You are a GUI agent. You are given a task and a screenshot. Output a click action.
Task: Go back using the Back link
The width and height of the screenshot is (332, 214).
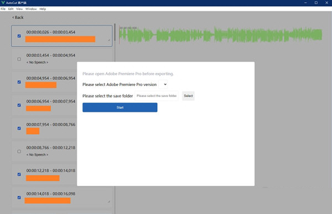click(18, 17)
